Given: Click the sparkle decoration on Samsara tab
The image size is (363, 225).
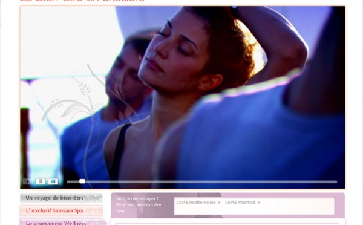Looking at the screenshot, I should click(96, 210).
